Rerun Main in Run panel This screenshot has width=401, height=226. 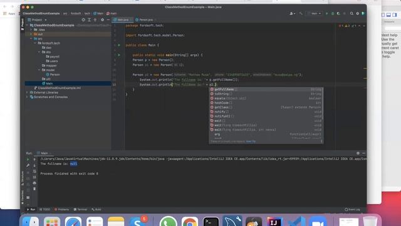(x=28, y=159)
